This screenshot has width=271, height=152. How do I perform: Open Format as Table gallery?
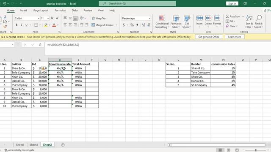176,22
